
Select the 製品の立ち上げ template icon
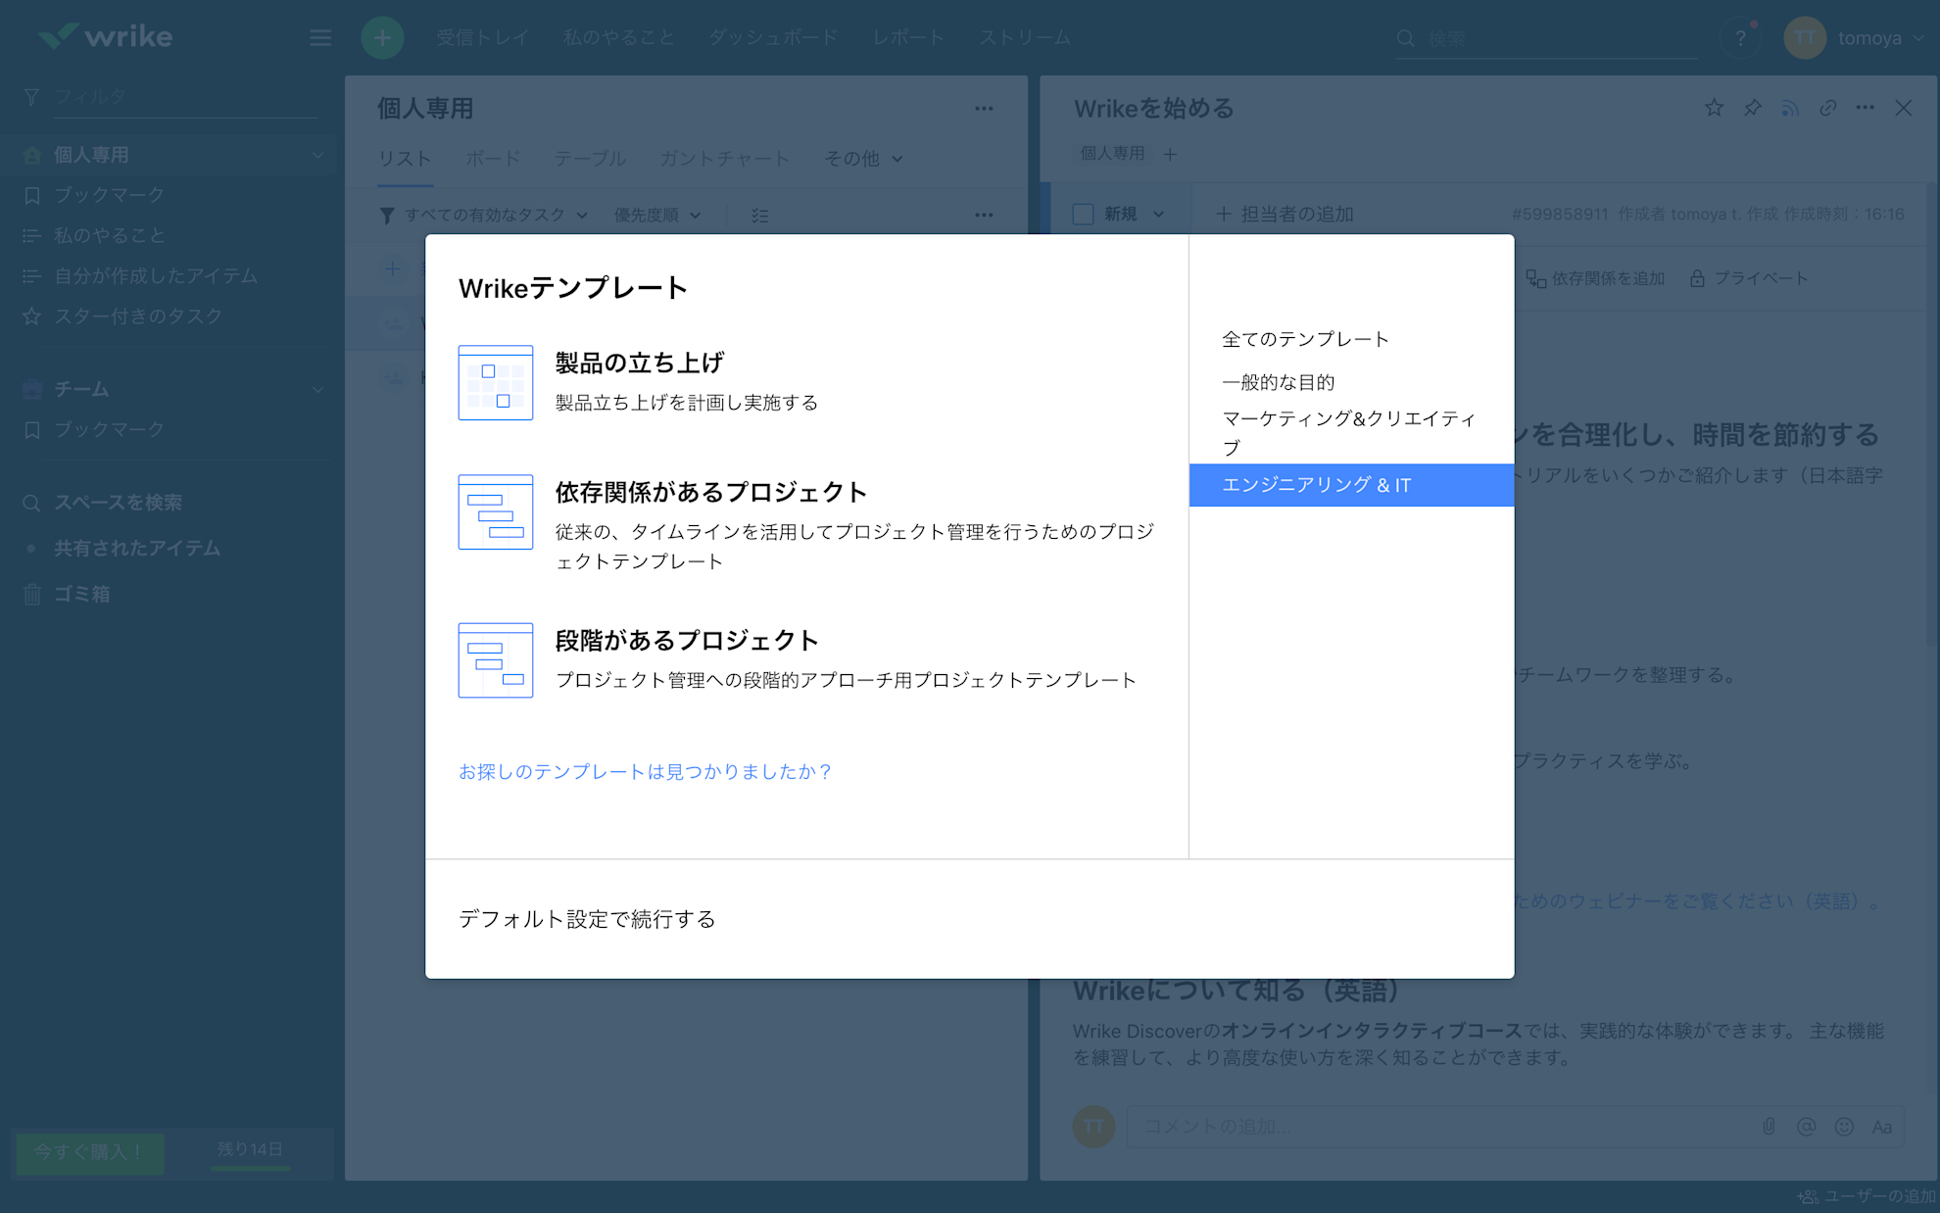[x=495, y=382]
